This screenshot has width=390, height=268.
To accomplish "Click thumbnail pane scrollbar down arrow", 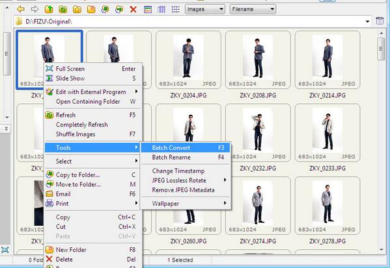I will click(x=382, y=249).
